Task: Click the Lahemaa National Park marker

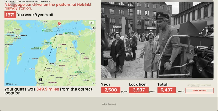Action: point(66,33)
